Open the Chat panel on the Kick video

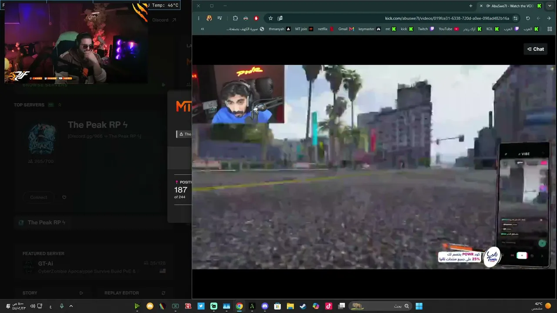[536, 49]
